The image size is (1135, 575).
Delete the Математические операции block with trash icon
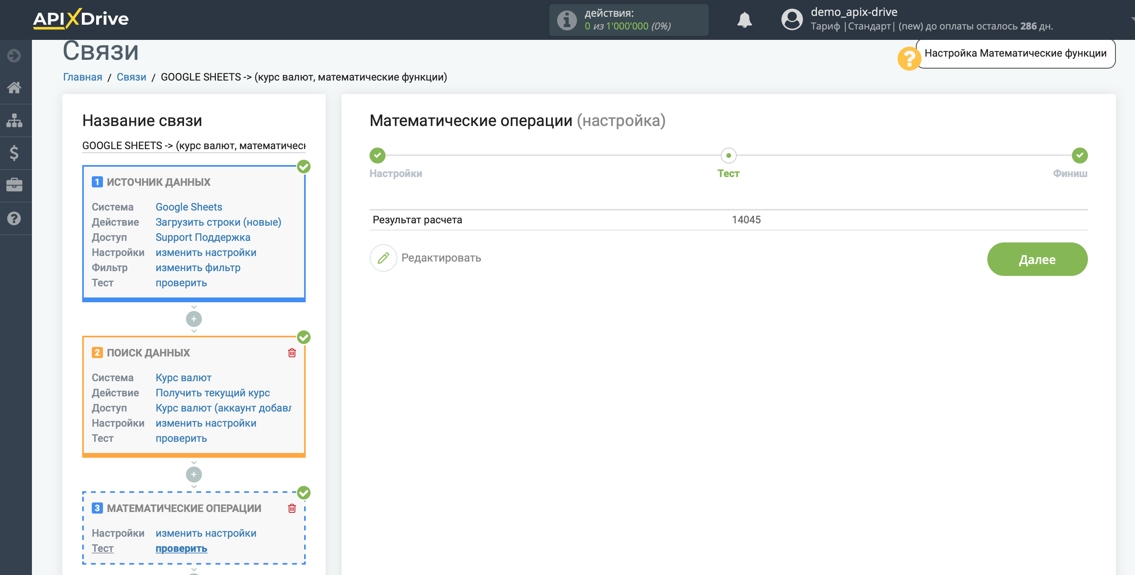click(x=292, y=508)
